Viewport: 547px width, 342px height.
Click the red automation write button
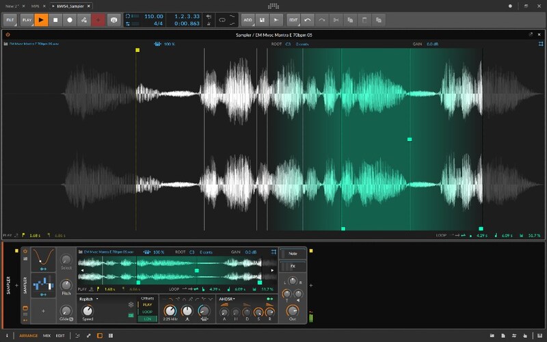click(x=98, y=20)
